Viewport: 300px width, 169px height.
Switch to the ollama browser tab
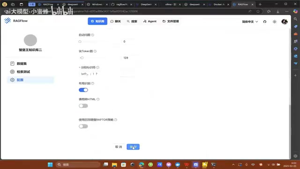(170, 4)
